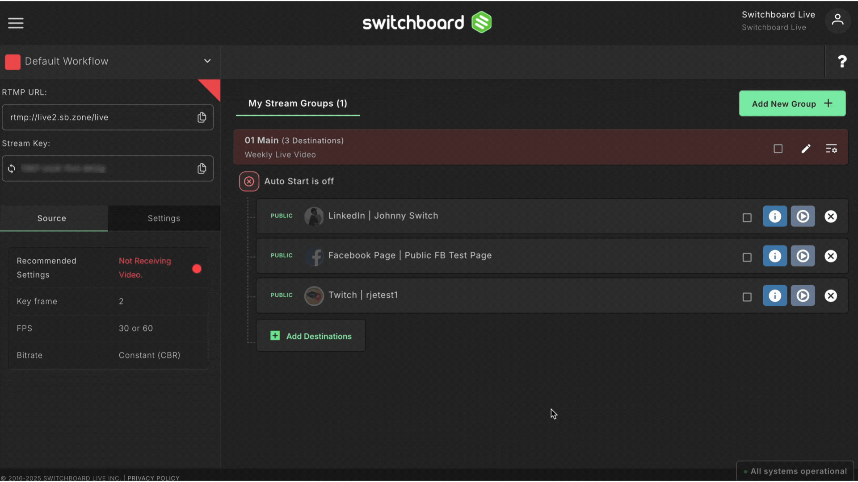Remove Twitch rjetest1 destination

pos(831,296)
